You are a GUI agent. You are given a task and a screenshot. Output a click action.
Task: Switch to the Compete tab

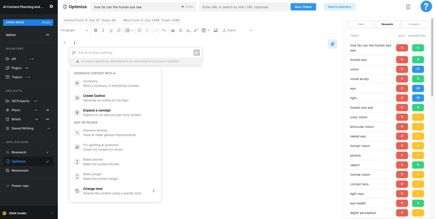point(413,24)
